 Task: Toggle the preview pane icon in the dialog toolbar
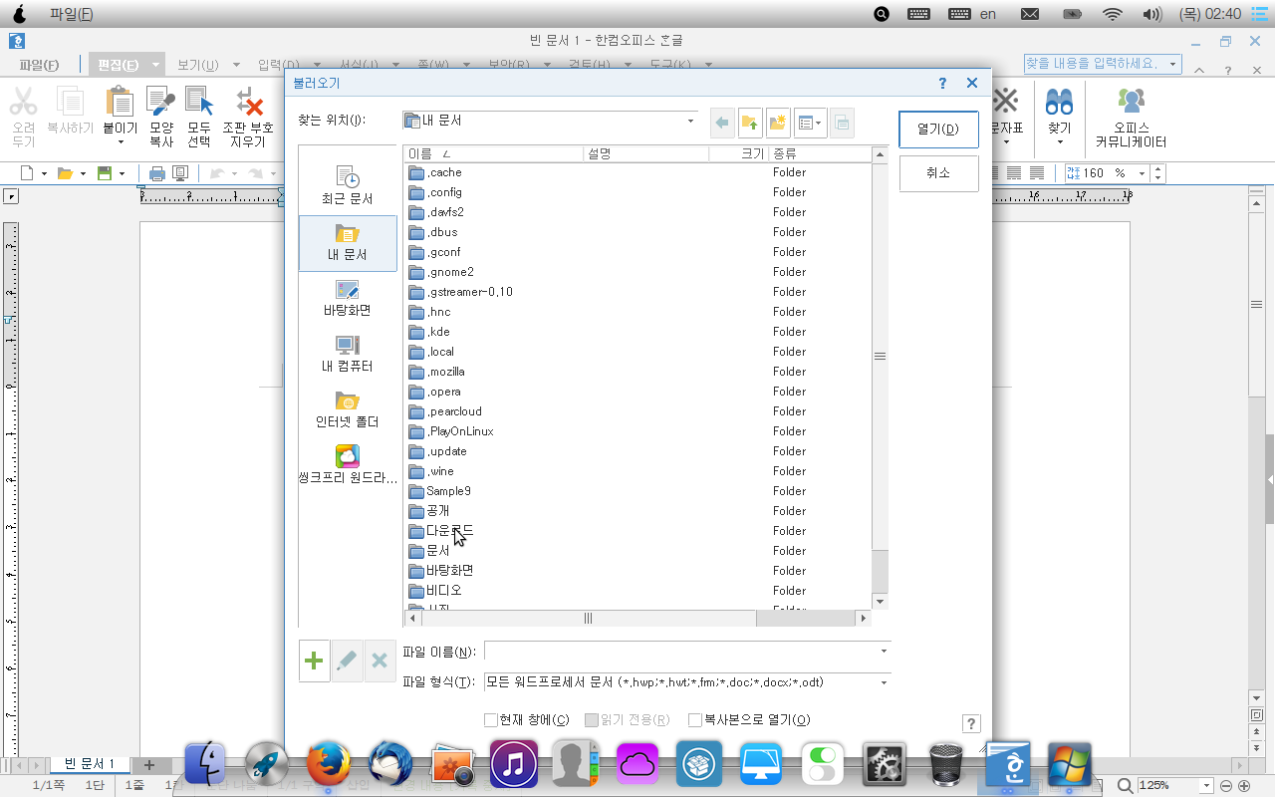pos(842,123)
